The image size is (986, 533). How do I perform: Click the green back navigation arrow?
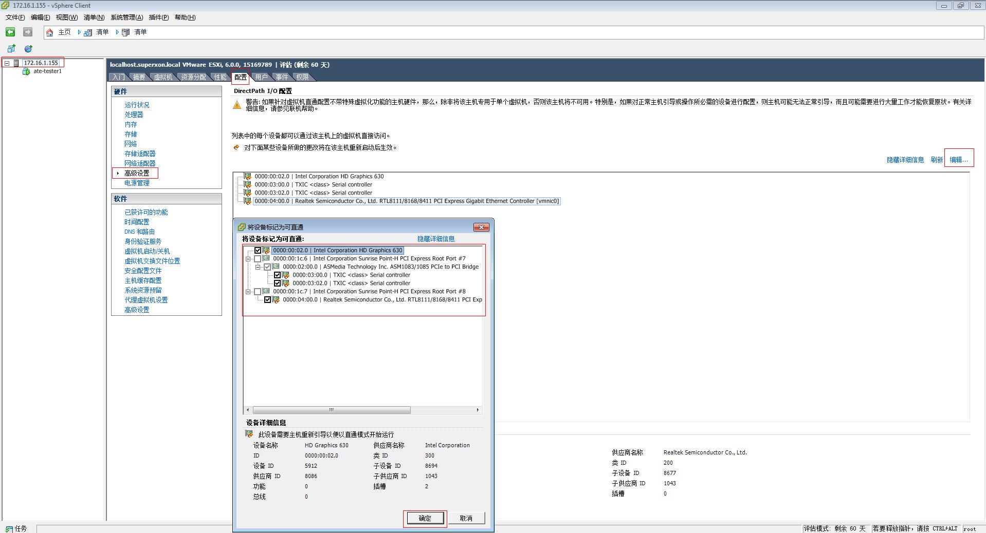[x=10, y=32]
